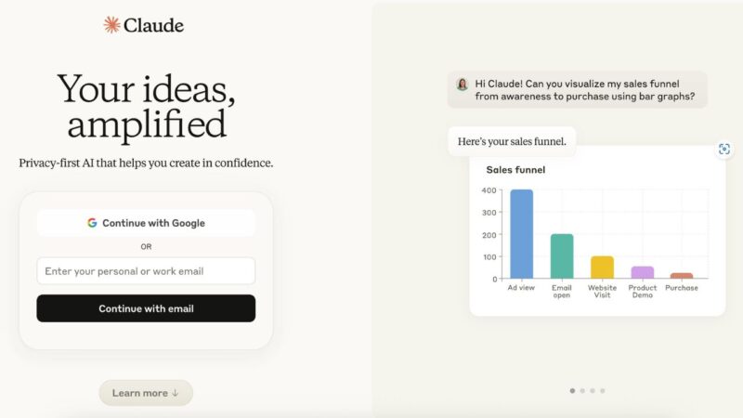Select the first carousel dot
Viewport: 743px width, 418px height.
[x=572, y=391]
